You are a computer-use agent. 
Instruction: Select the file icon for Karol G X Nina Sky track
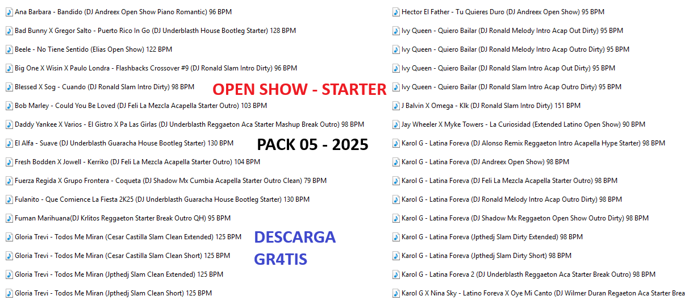396,293
